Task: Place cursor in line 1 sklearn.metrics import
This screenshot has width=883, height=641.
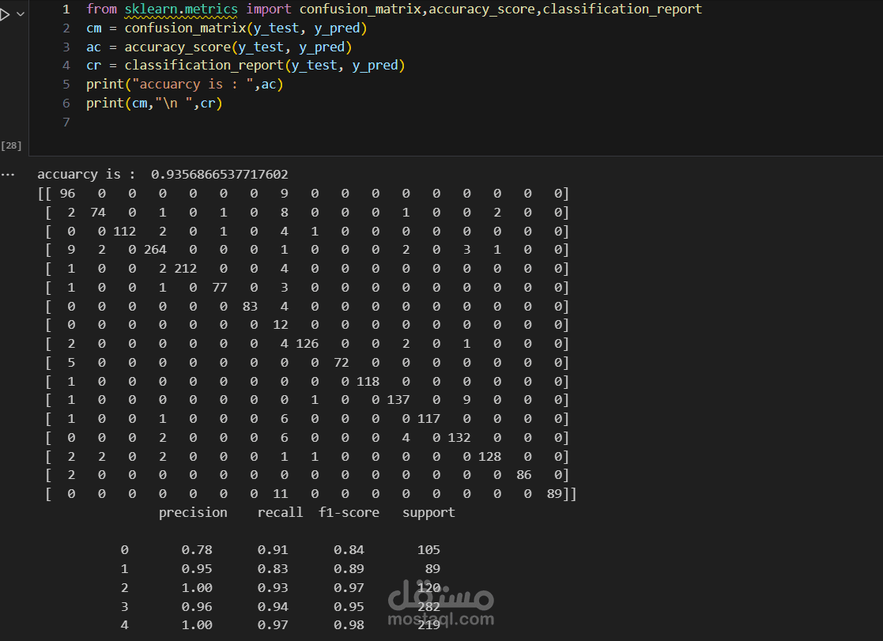Action: (x=181, y=9)
